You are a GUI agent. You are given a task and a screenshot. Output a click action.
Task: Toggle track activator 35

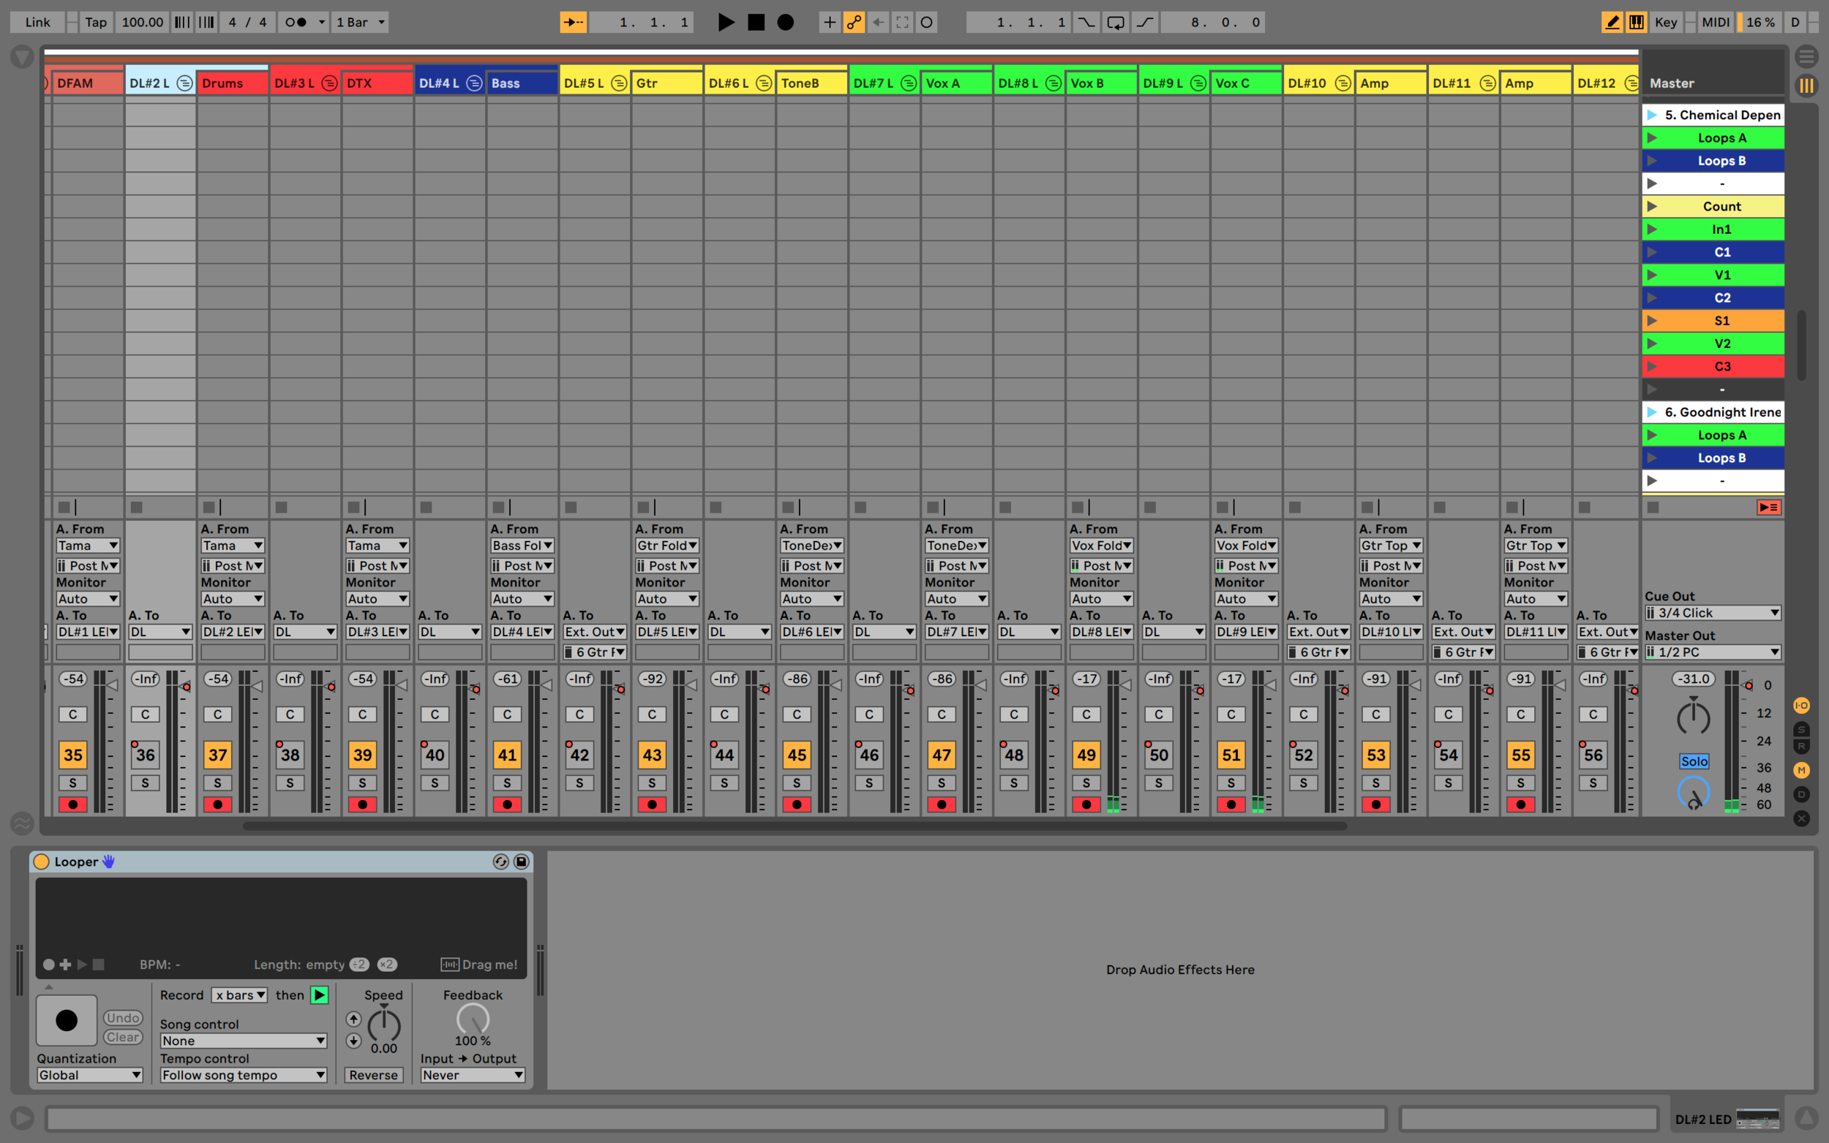click(x=72, y=755)
